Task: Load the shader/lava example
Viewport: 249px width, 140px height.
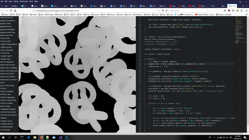Action: point(6,121)
